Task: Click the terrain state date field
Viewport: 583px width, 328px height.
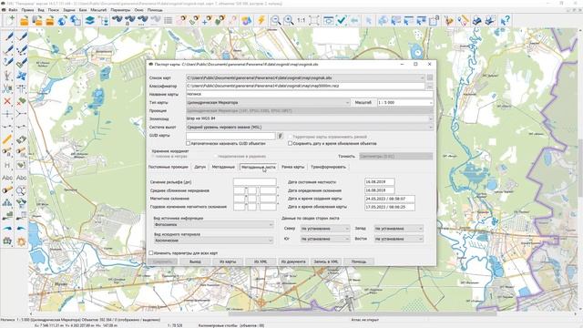Action: pyautogui.click(x=379, y=182)
